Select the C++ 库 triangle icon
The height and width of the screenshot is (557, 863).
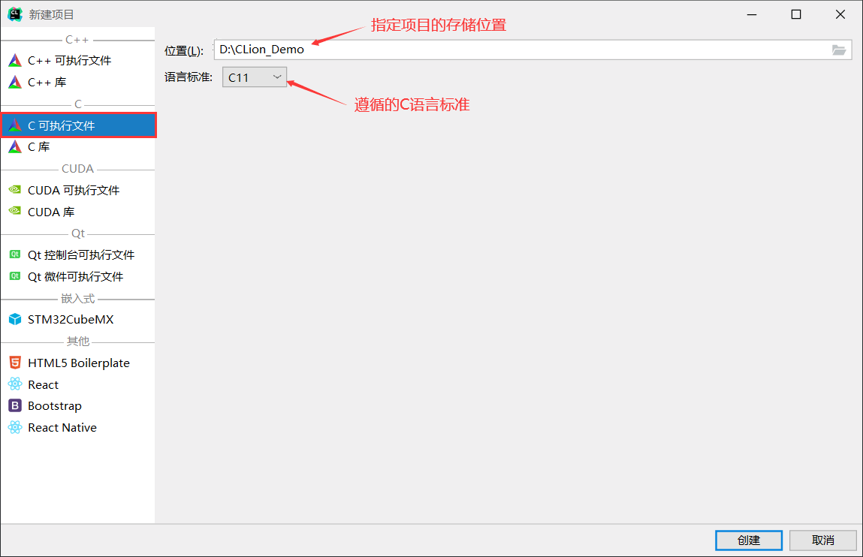coord(15,83)
